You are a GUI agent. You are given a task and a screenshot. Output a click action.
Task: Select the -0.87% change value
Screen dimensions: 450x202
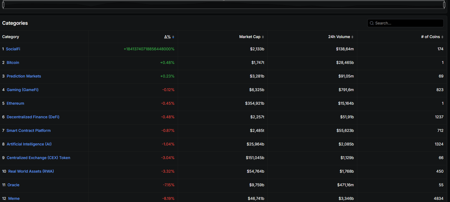point(168,130)
